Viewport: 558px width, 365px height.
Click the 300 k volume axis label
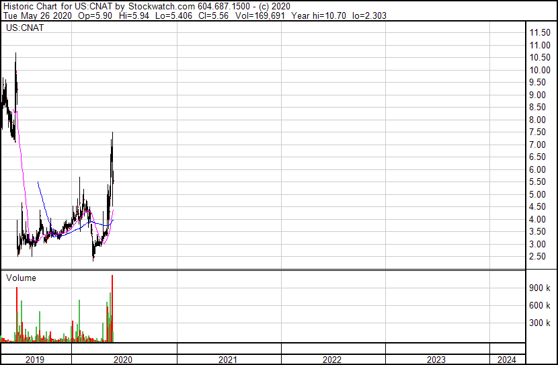click(x=540, y=323)
